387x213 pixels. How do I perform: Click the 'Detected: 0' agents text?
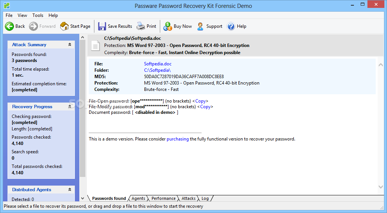23,199
